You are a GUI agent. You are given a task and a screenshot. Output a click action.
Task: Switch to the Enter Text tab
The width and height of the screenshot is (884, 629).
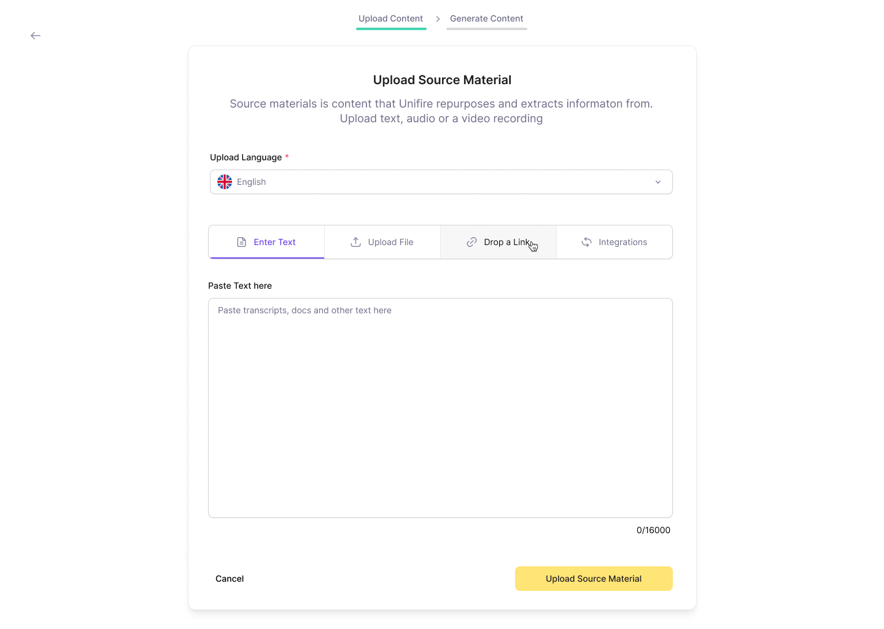[x=266, y=242]
